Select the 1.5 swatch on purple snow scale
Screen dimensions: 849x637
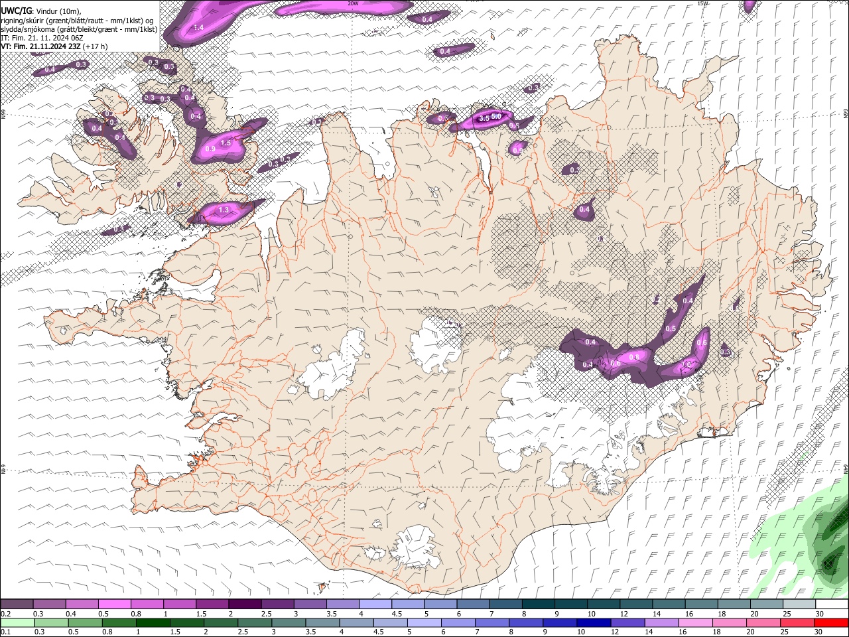(x=212, y=604)
